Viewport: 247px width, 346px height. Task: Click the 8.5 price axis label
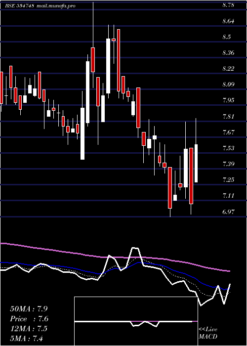point(227,37)
